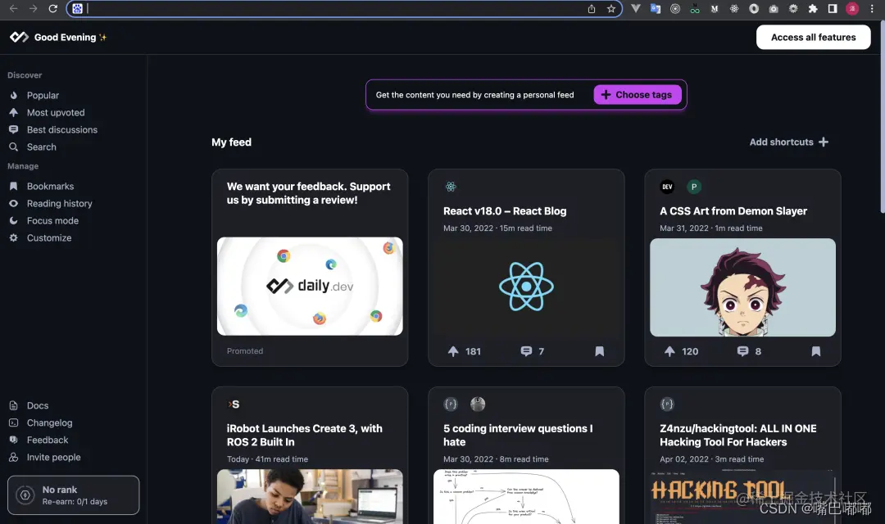
Task: Click the React logo thumbnail
Action: point(526,287)
